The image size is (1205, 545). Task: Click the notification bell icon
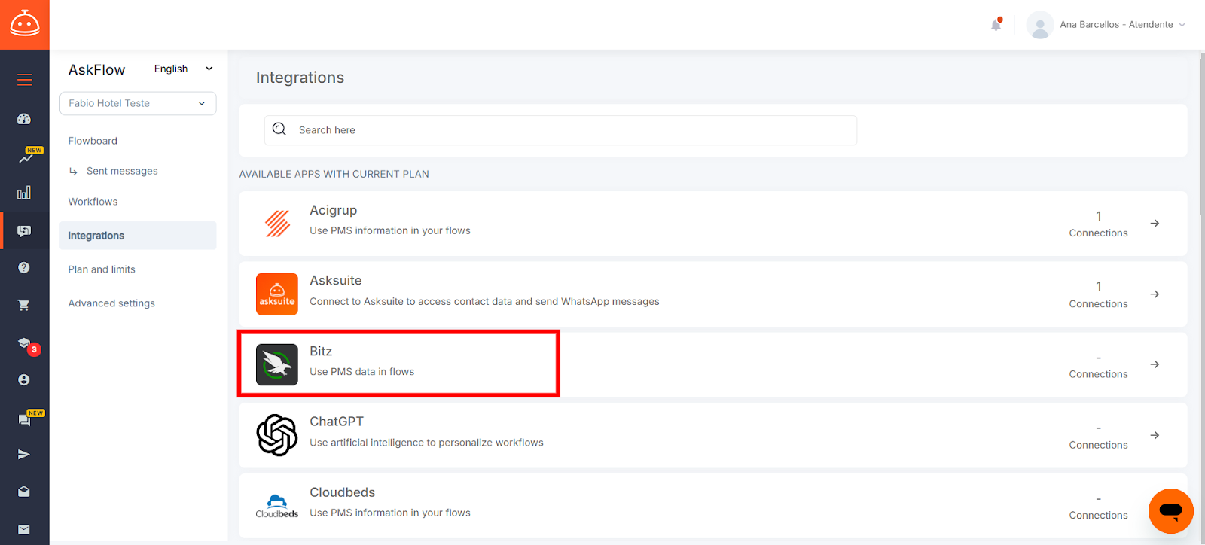(996, 25)
